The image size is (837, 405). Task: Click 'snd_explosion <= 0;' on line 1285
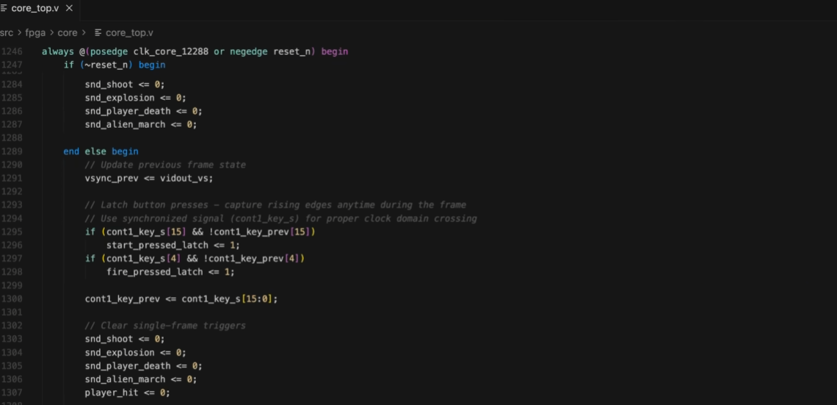click(x=136, y=98)
